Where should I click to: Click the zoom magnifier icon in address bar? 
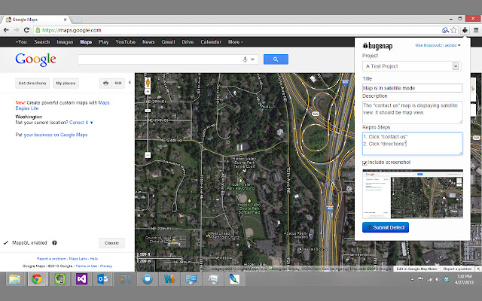(445, 30)
